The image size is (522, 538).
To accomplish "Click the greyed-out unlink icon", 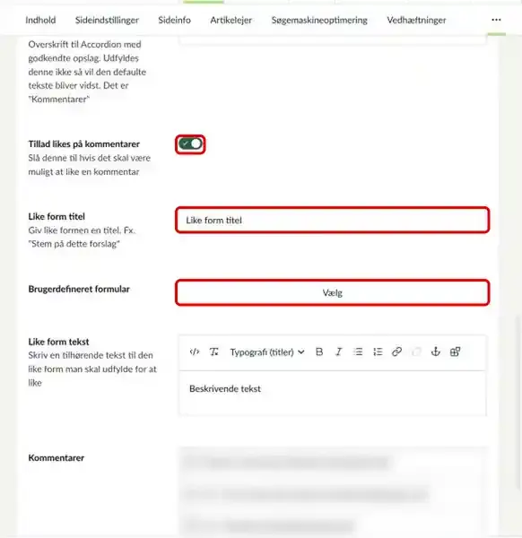I will pyautogui.click(x=416, y=352).
